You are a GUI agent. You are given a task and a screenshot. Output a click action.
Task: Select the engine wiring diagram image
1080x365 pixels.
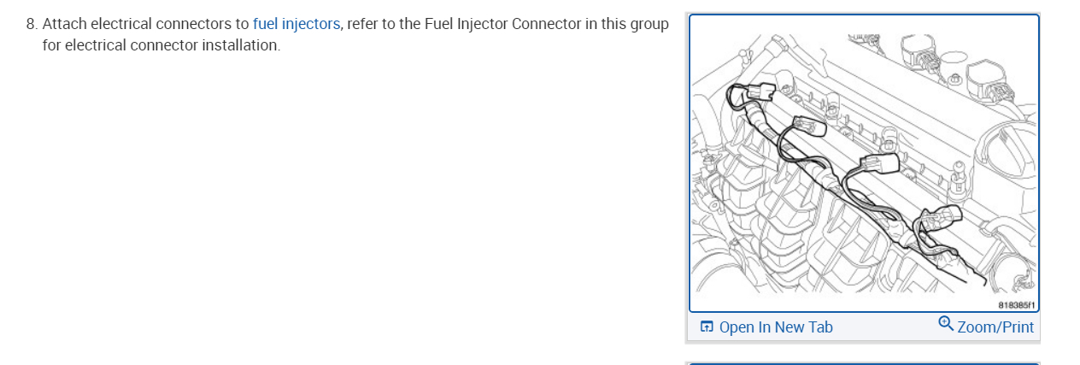coord(864,162)
